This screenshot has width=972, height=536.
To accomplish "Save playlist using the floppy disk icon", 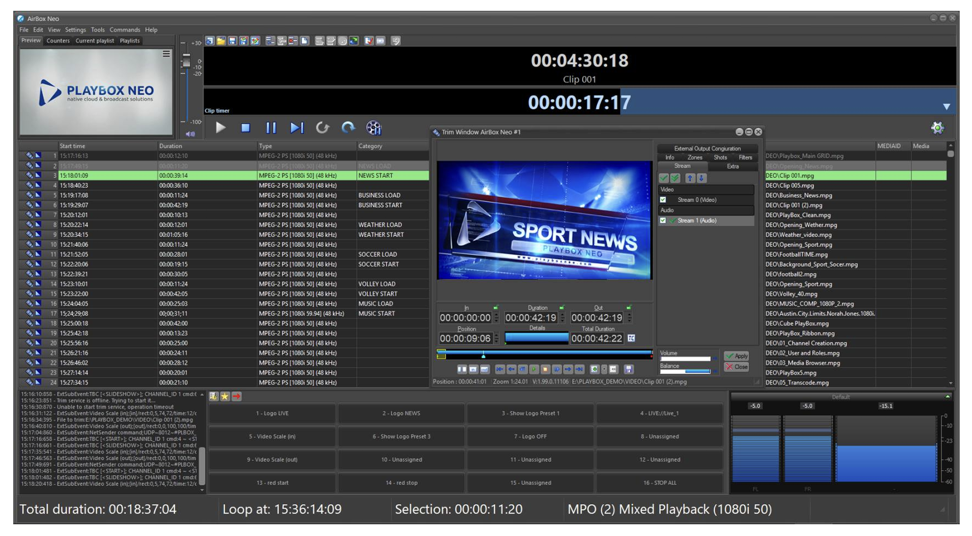I will click(232, 41).
